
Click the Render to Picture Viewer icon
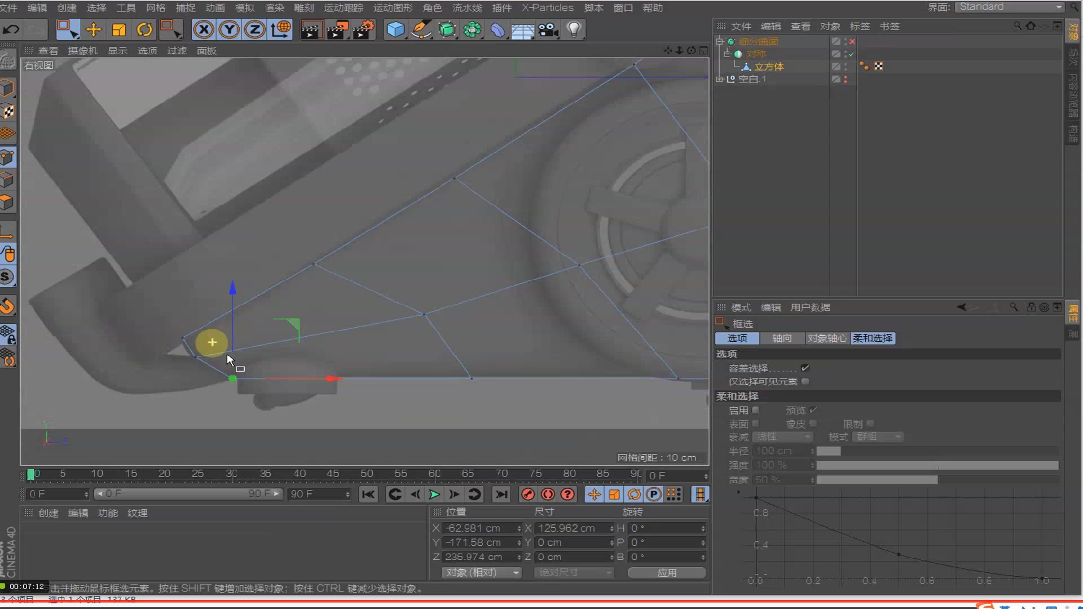pos(337,29)
